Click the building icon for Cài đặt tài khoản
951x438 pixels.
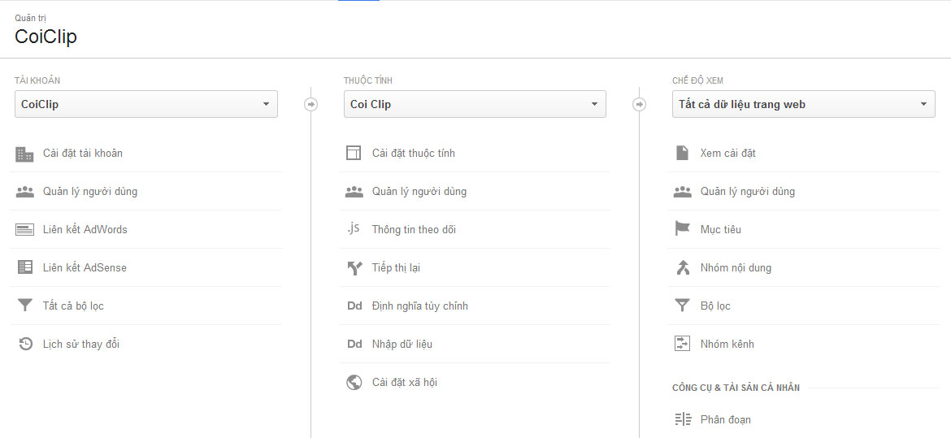coord(24,154)
